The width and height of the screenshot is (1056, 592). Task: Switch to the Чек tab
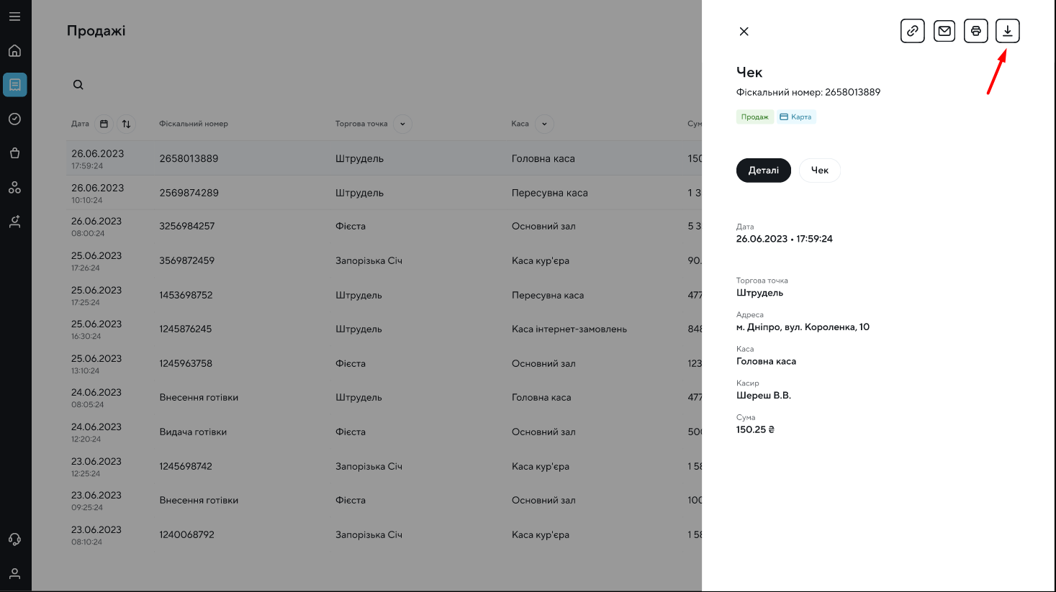(x=819, y=170)
